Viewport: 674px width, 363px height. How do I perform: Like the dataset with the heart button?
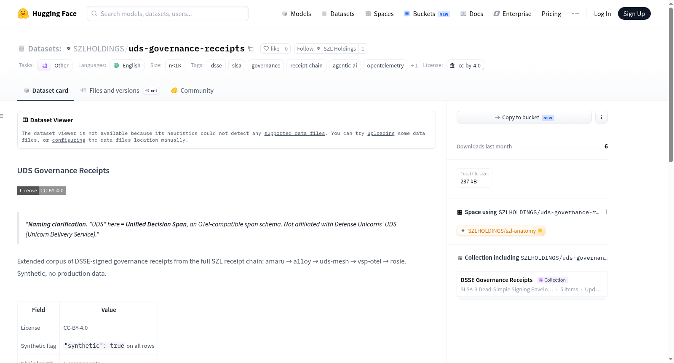271,48
